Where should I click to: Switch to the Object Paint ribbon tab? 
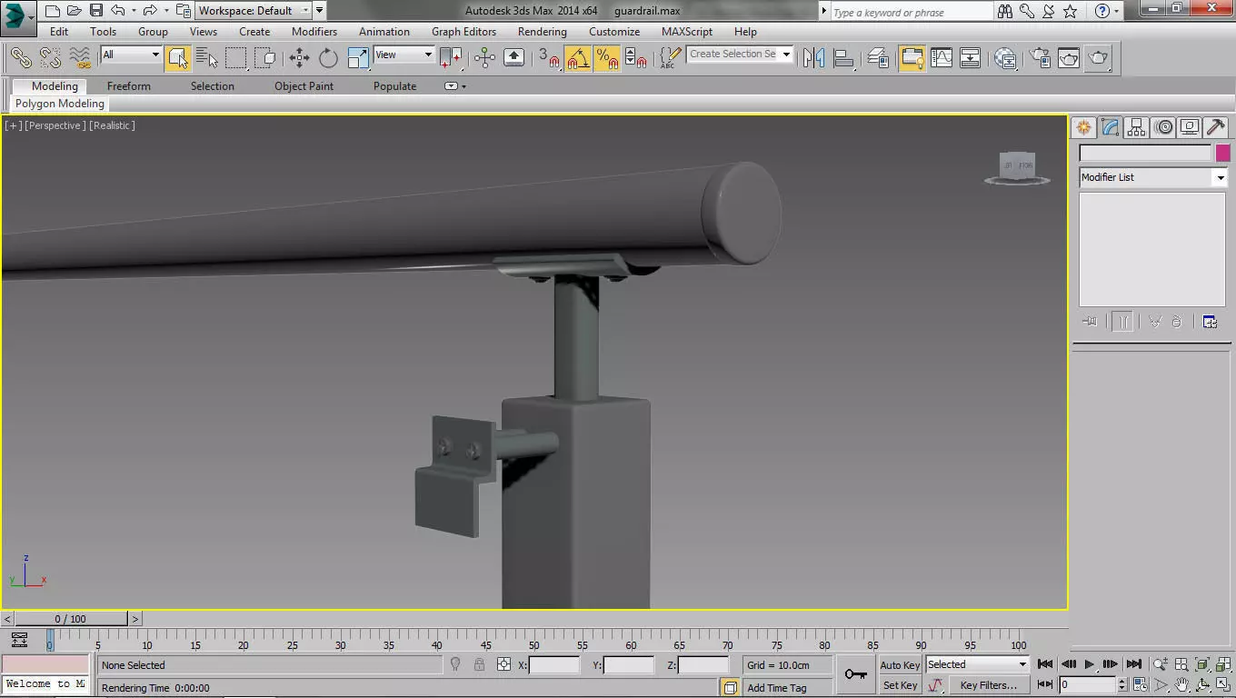point(304,86)
